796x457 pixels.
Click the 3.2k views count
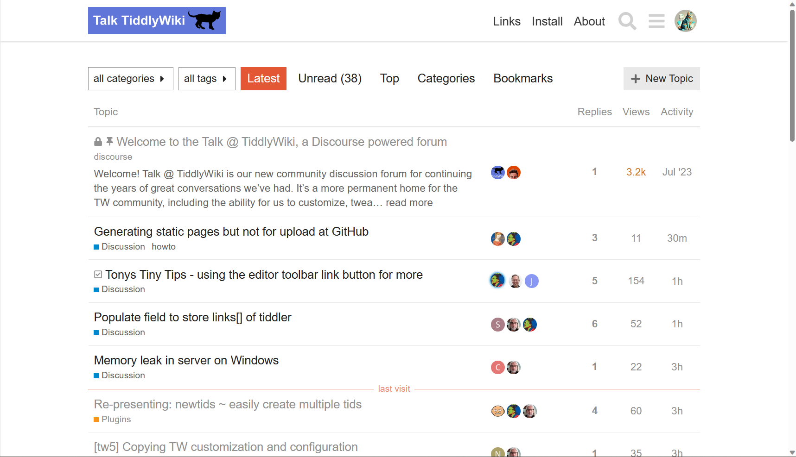point(636,172)
